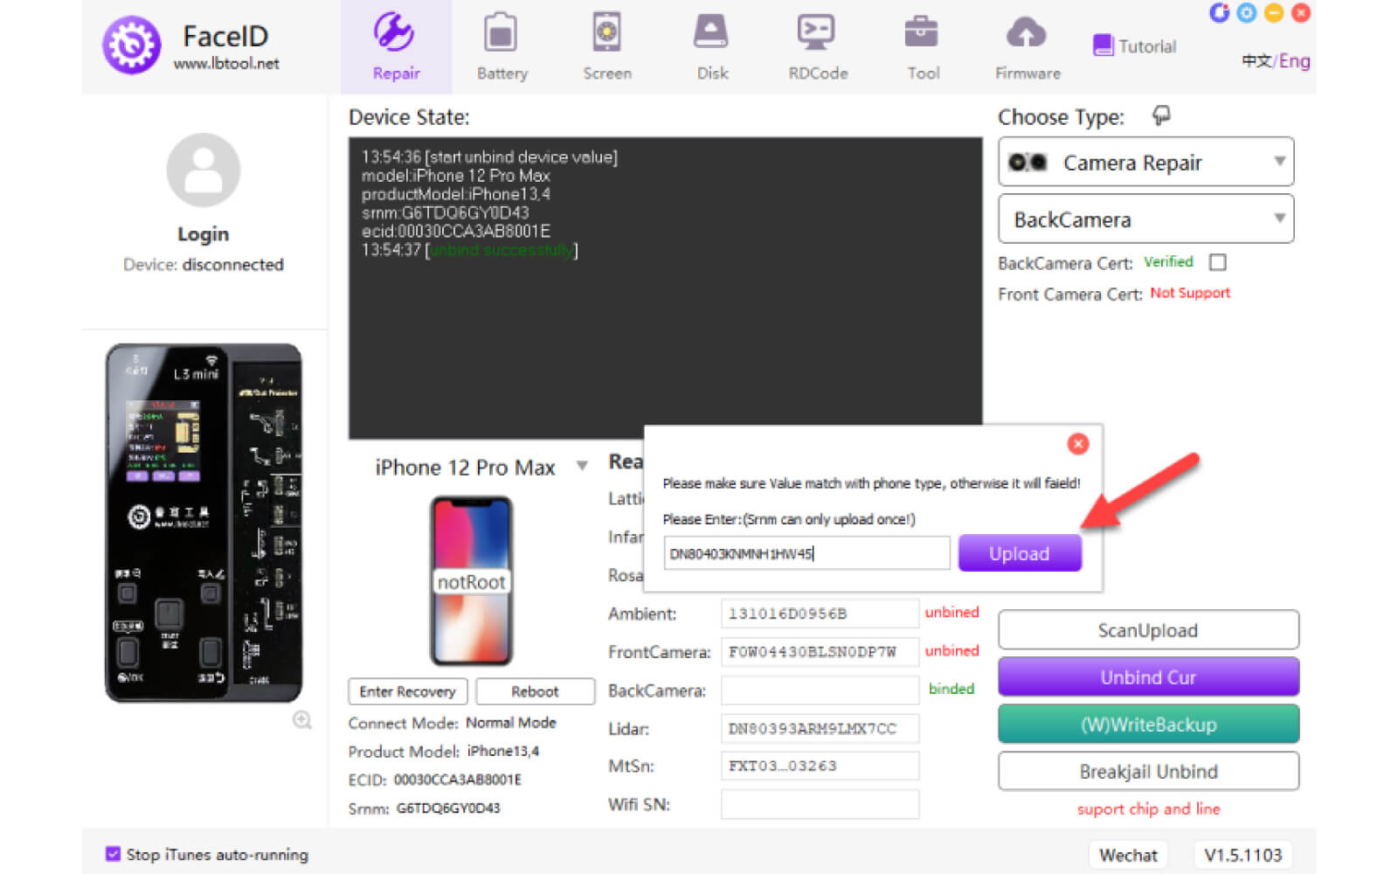Click the purple Tutorial book icon
The width and height of the screenshot is (1398, 874).
[1103, 45]
